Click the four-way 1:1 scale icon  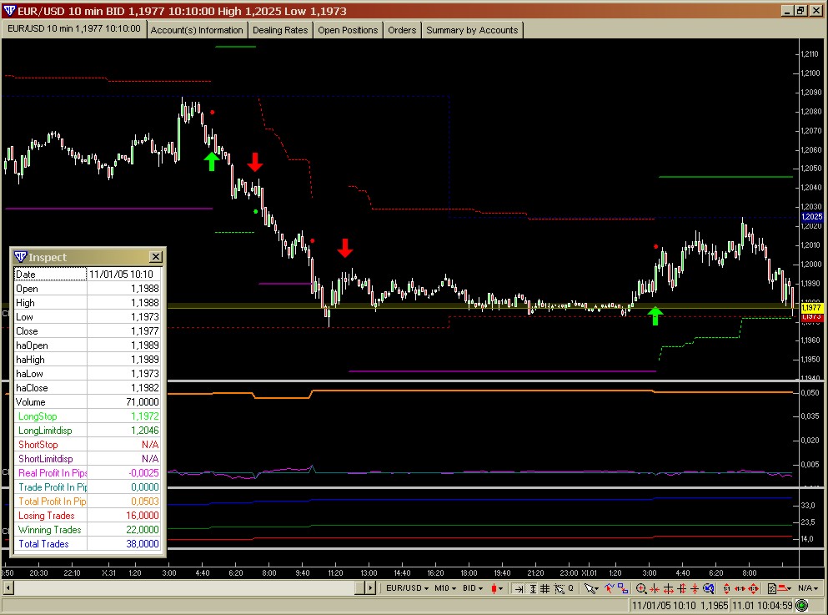tap(754, 588)
